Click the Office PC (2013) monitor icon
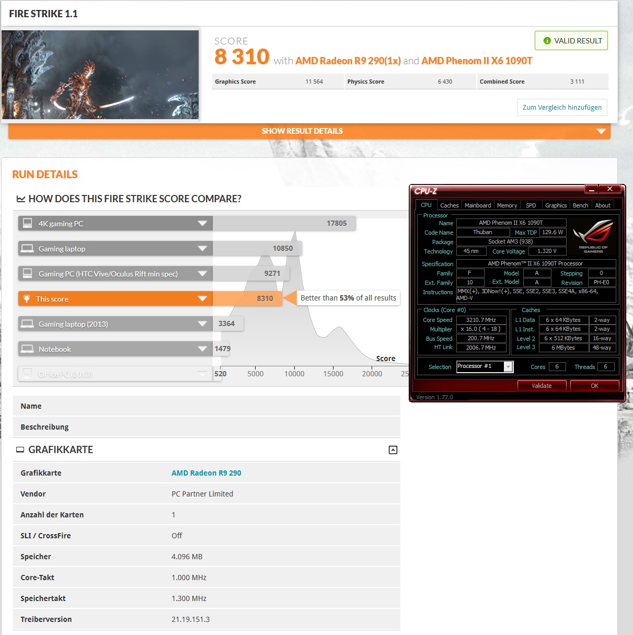The image size is (633, 635). (x=27, y=374)
